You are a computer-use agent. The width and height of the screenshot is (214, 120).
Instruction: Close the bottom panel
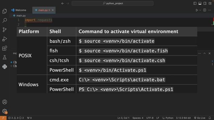(210, 53)
